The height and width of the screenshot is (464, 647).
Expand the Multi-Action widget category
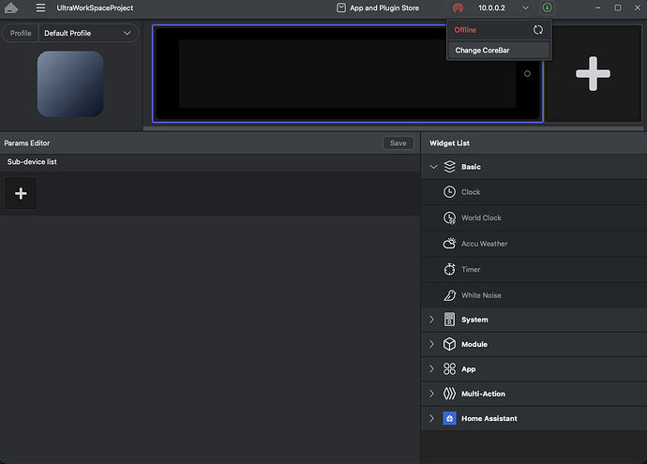431,394
